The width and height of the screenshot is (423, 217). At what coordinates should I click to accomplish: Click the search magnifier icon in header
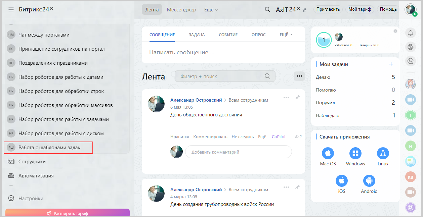pyautogui.click(x=267, y=9)
